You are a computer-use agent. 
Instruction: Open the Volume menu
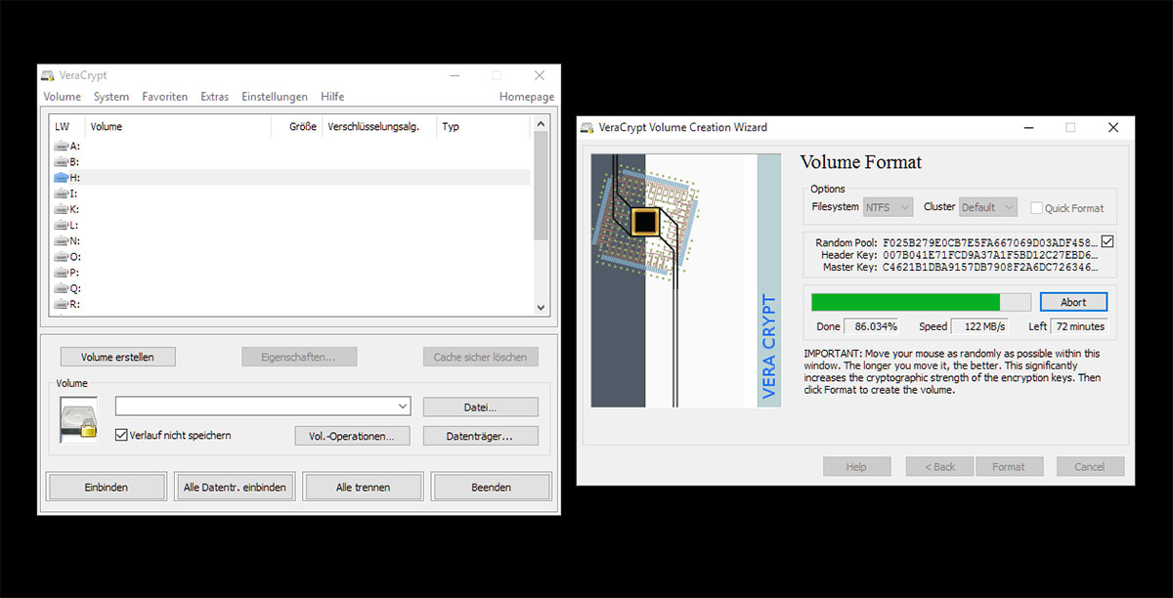(x=63, y=97)
